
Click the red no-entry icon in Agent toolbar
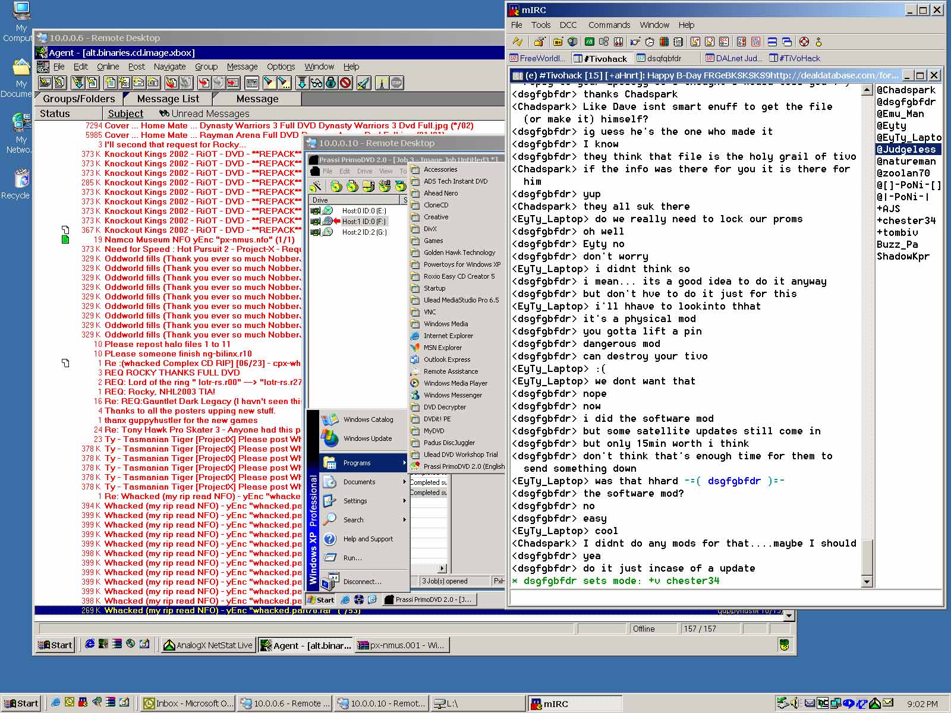tap(345, 83)
